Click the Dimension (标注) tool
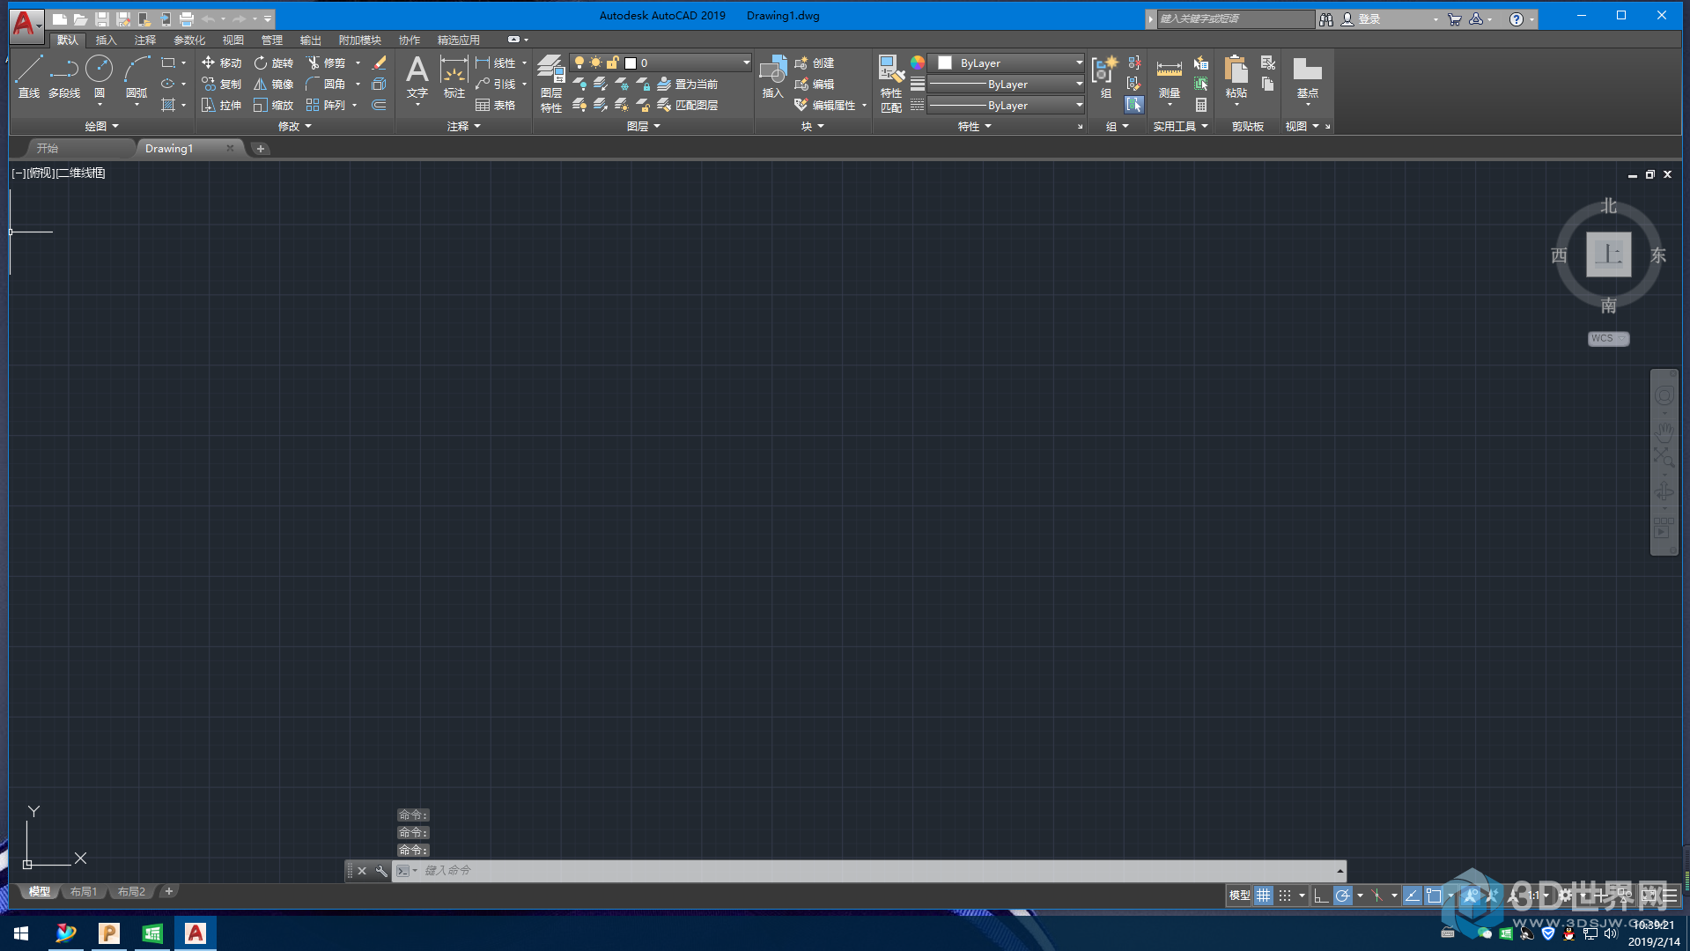 454,77
